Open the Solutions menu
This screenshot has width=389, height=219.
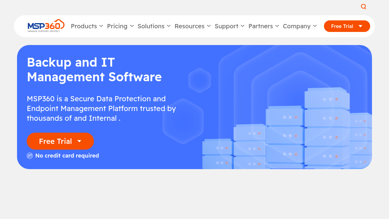(151, 26)
